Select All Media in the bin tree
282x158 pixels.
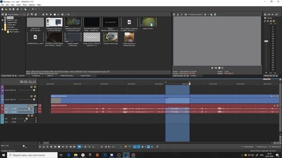point(10,18)
